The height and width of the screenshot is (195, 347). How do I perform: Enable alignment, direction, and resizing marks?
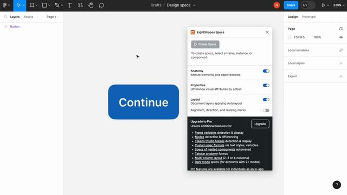point(266,110)
